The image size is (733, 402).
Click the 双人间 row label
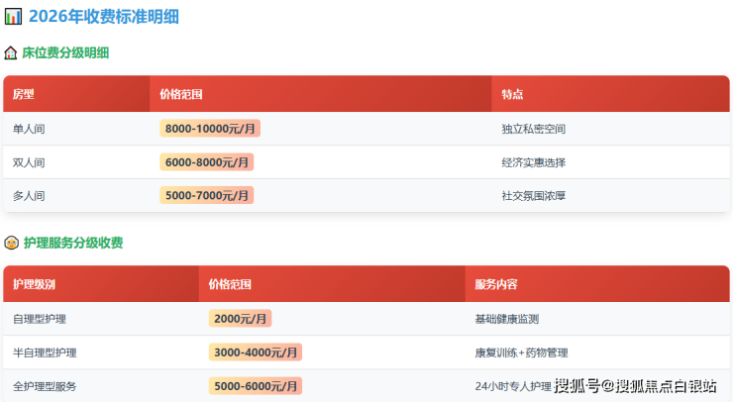(29, 162)
